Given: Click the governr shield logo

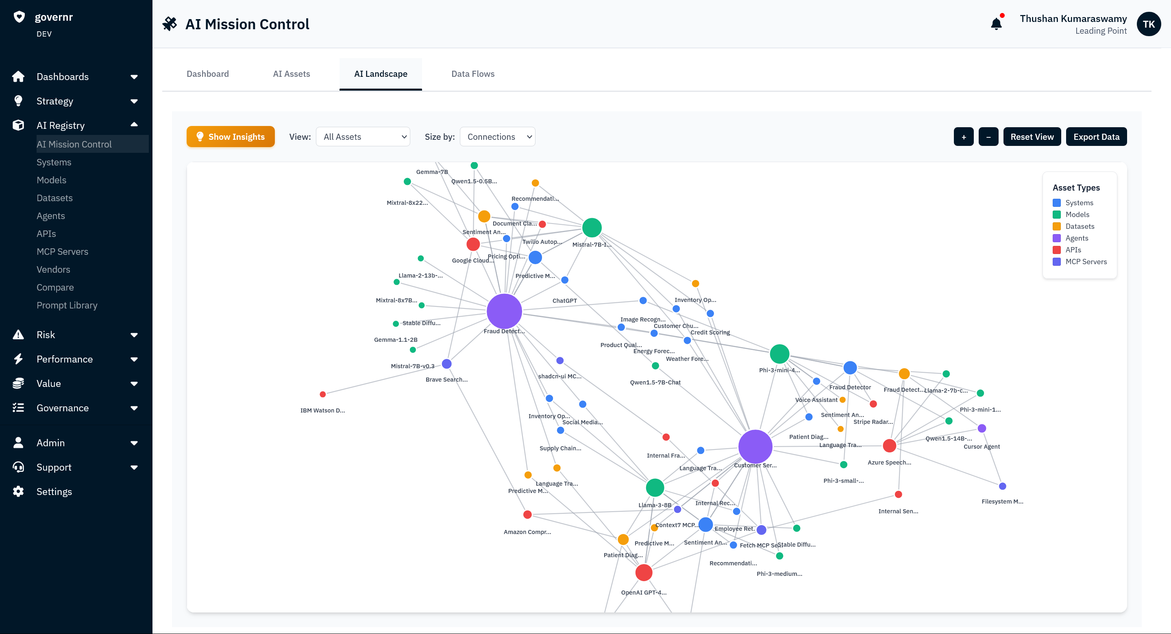Looking at the screenshot, I should point(19,17).
